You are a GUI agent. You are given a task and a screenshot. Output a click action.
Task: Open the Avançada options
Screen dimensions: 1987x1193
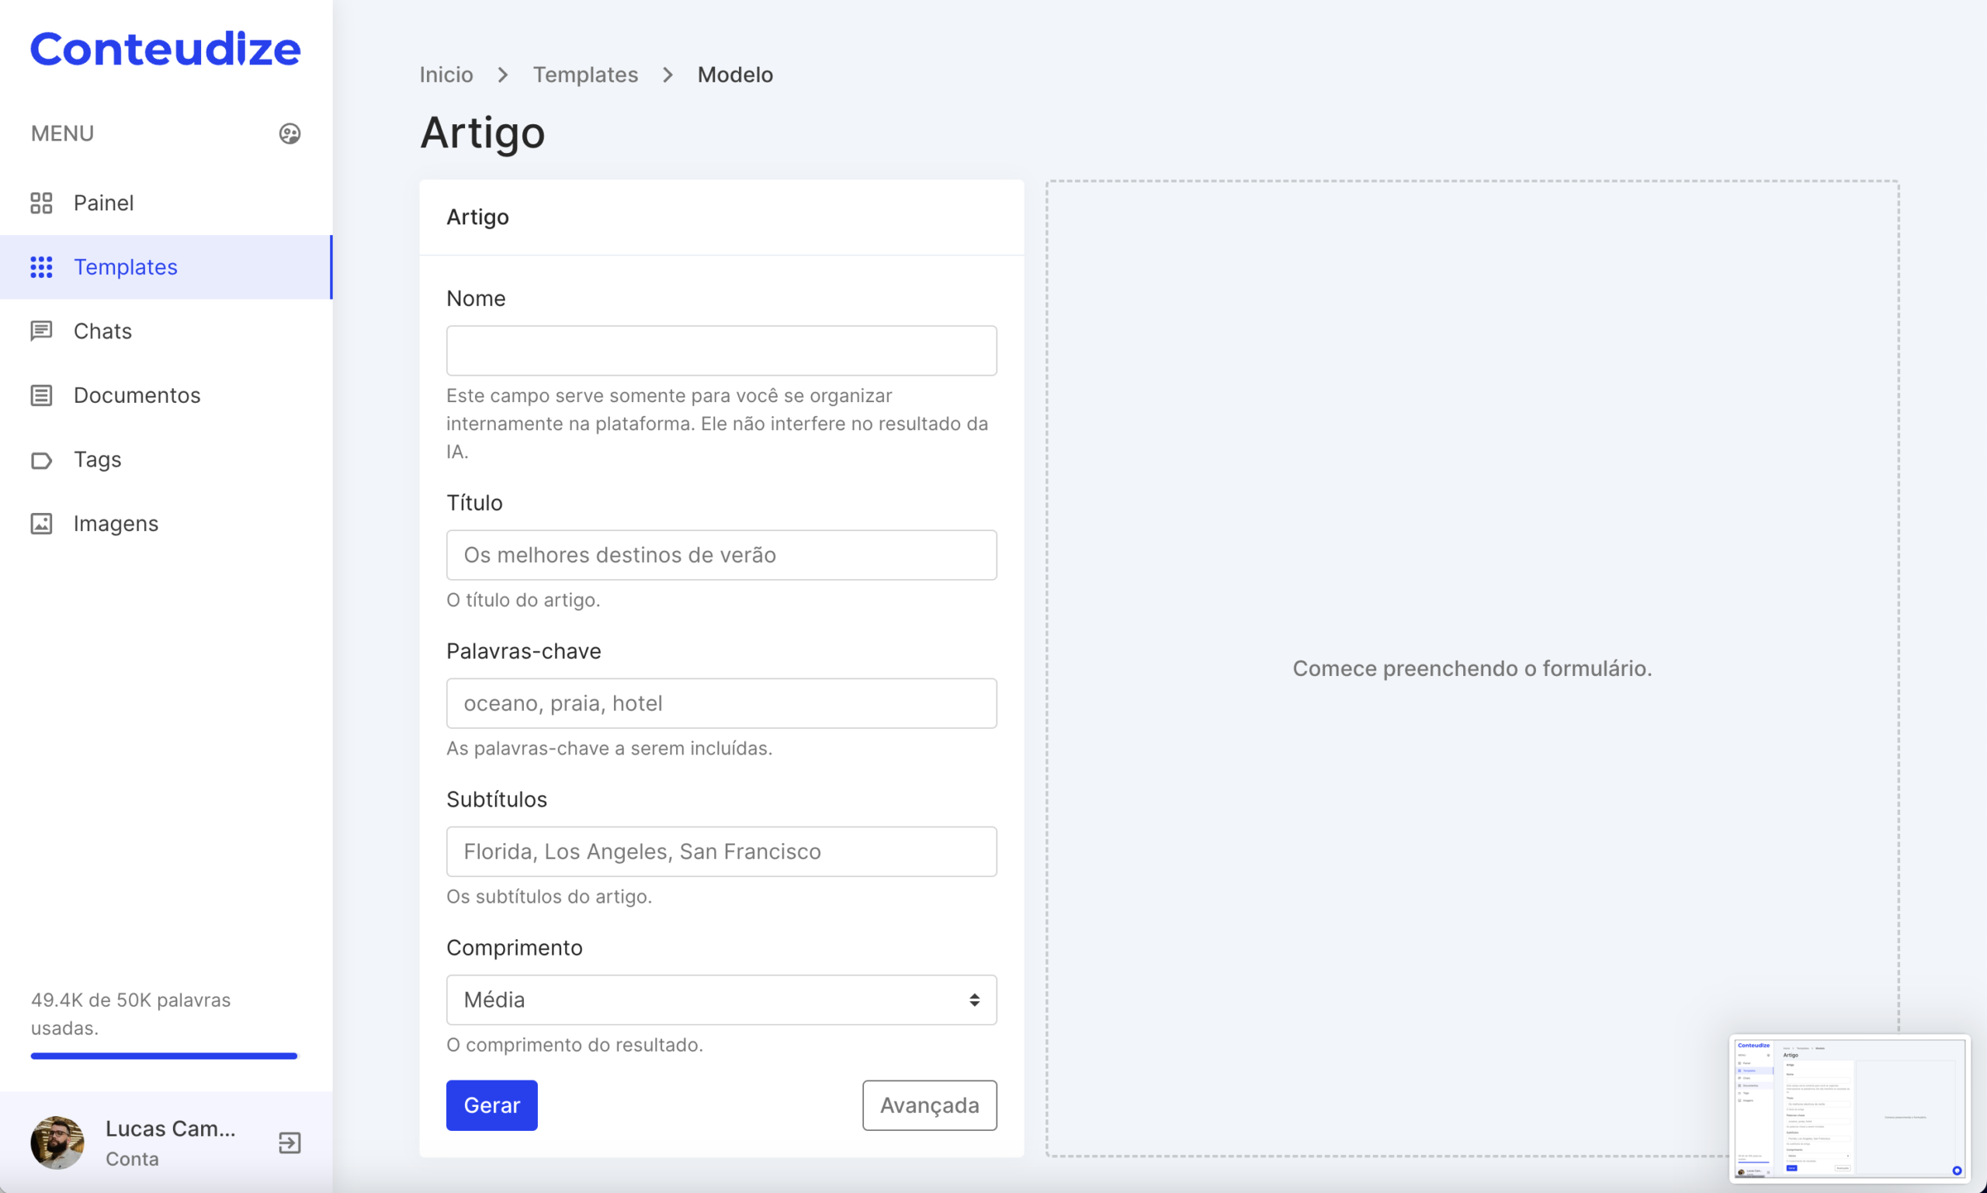click(929, 1105)
